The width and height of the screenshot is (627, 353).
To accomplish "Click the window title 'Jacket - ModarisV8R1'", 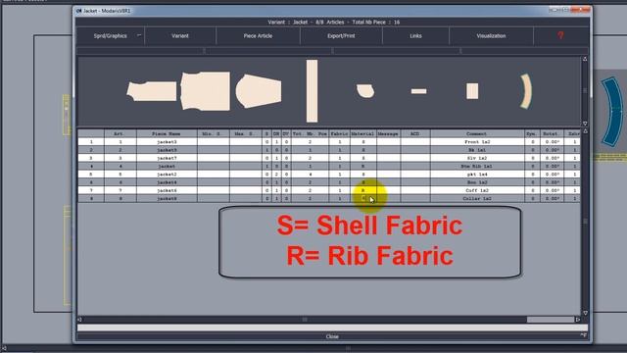I will (107, 11).
